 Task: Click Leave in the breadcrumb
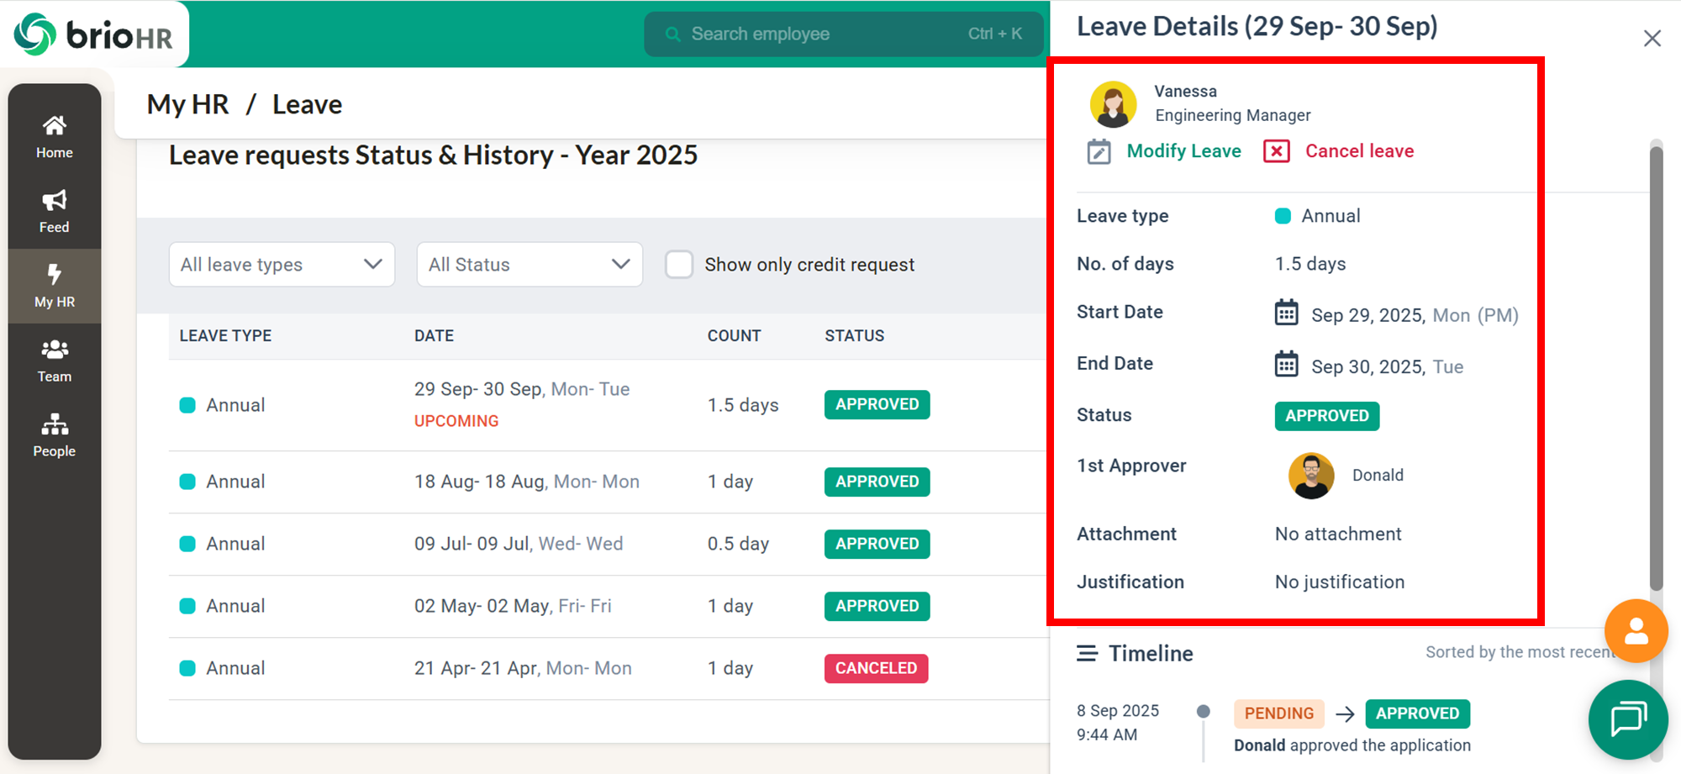pos(307,104)
